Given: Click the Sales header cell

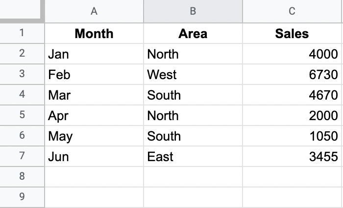Looking at the screenshot, I should point(292,33).
